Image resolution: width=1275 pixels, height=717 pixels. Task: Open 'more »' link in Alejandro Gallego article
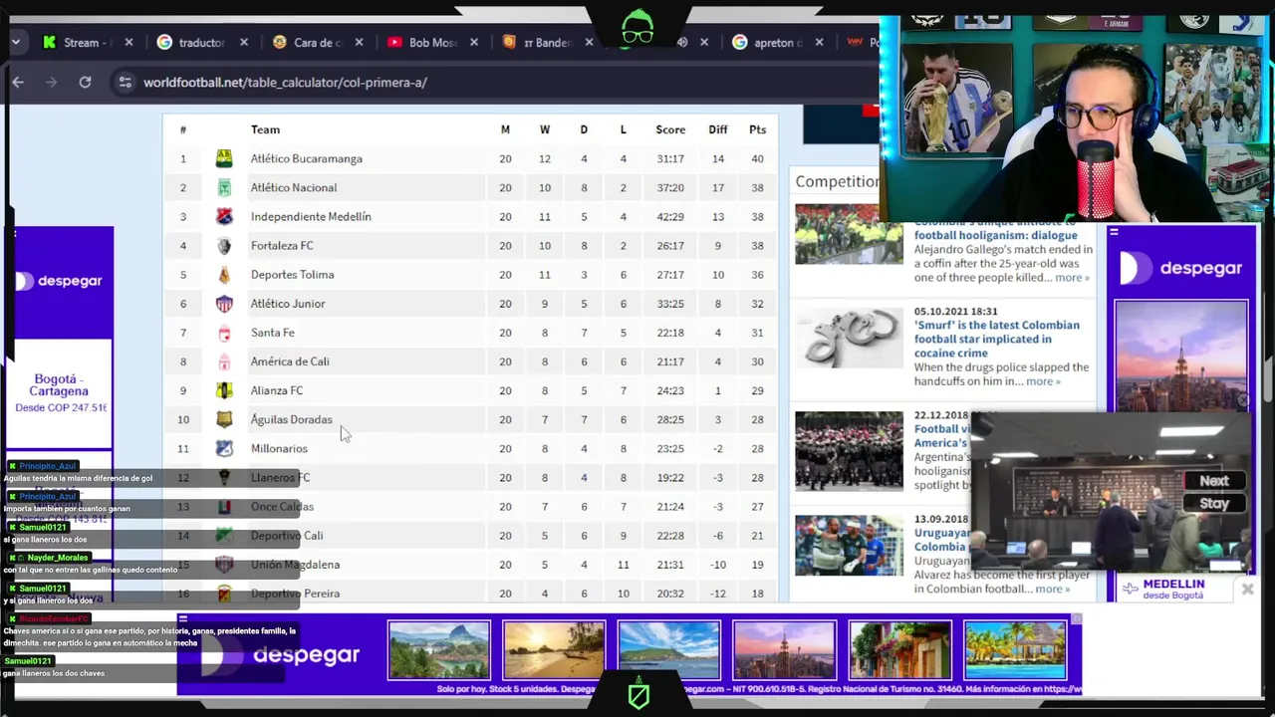(x=1072, y=278)
